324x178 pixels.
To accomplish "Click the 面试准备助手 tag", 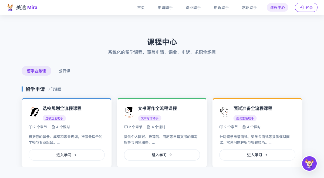I will pyautogui.click(x=245, y=118).
